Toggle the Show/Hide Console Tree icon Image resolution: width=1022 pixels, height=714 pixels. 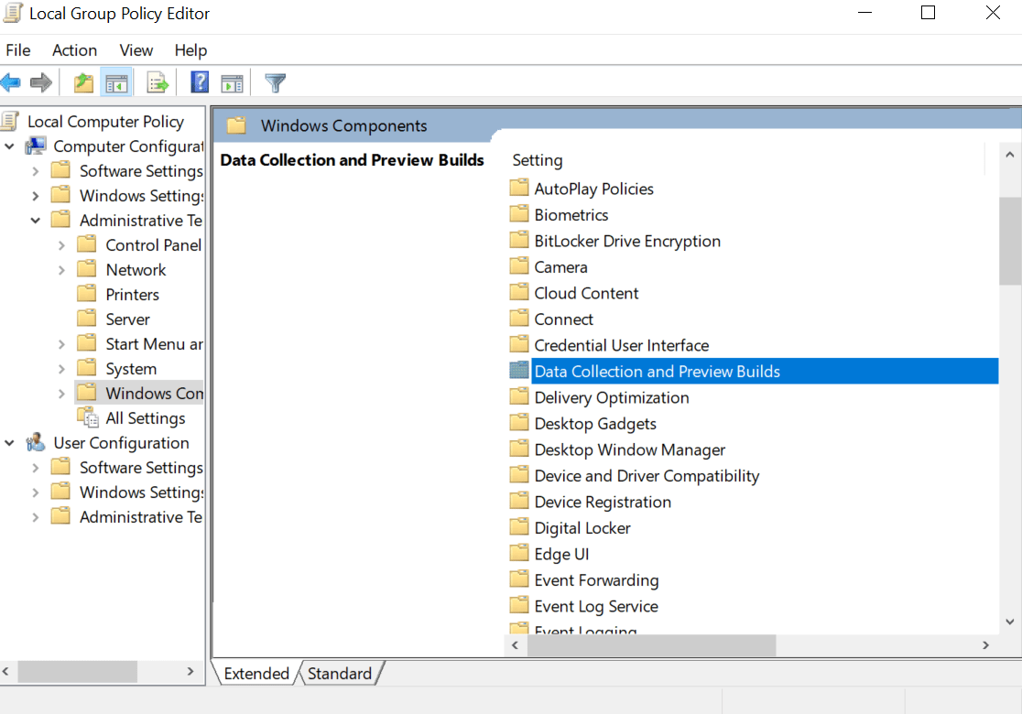pos(115,82)
